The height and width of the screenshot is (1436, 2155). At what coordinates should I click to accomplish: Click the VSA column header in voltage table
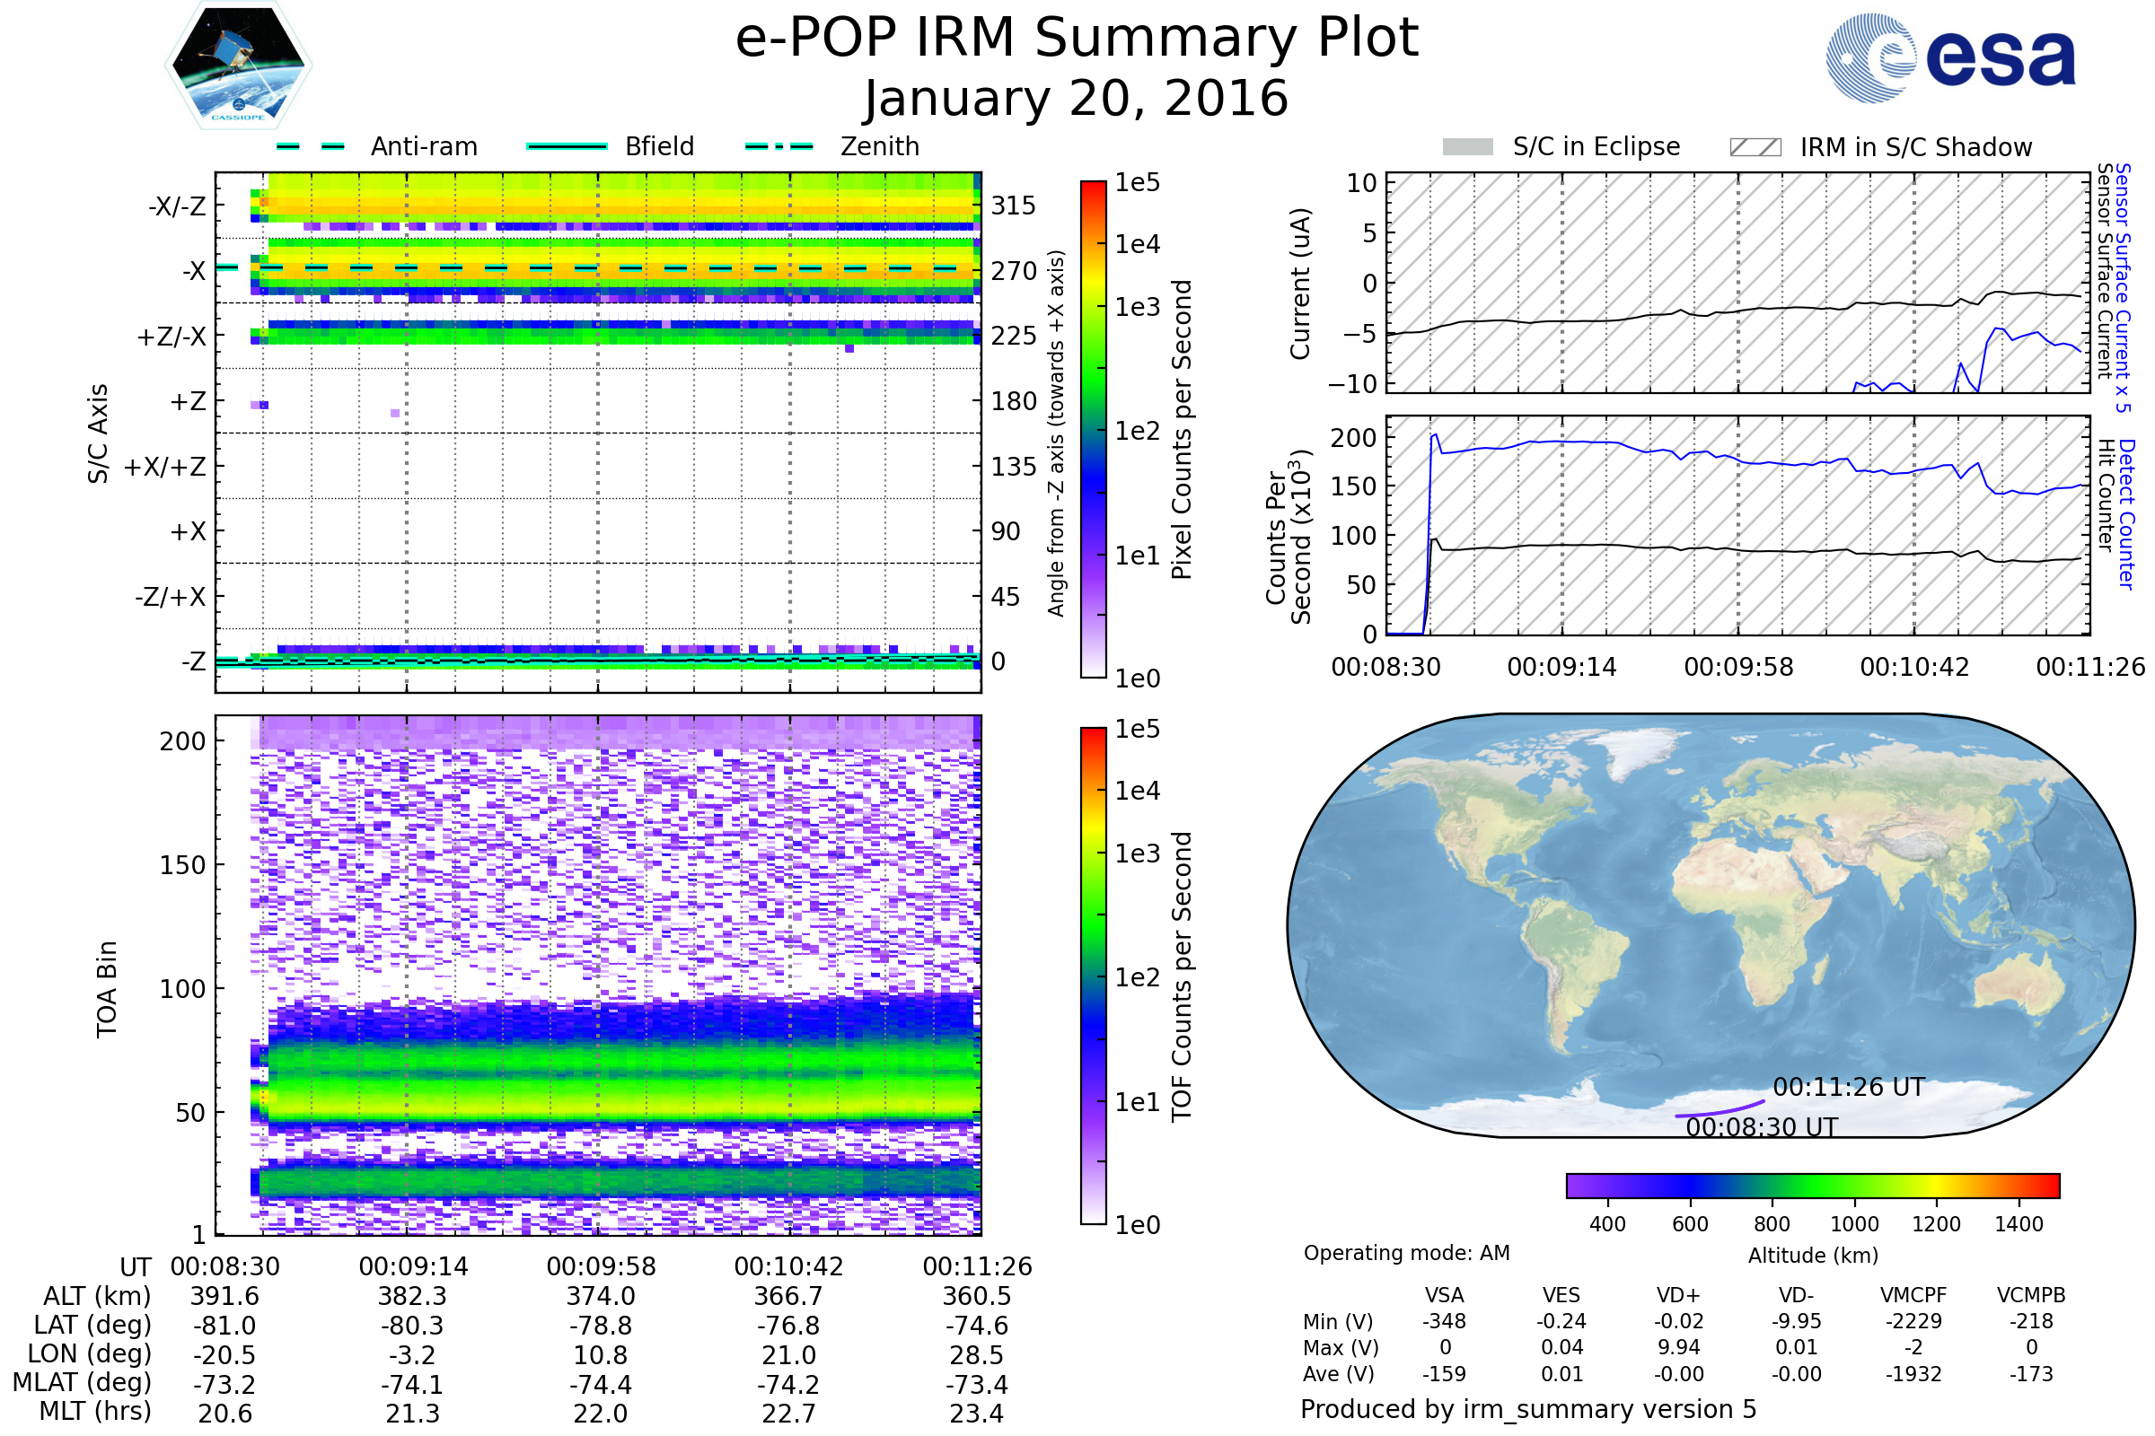tap(1444, 1296)
